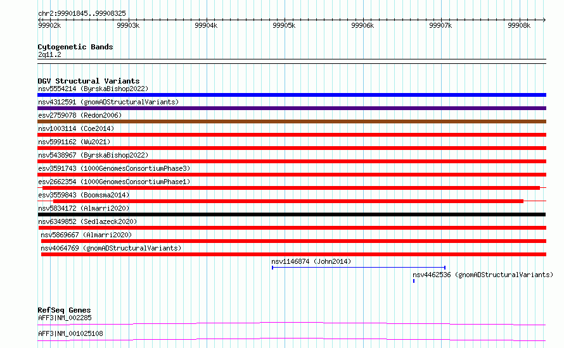This screenshot has width=564, height=348.
Task: Click nsv5869667 (Almarri2020) variant label
Action: tap(86, 235)
